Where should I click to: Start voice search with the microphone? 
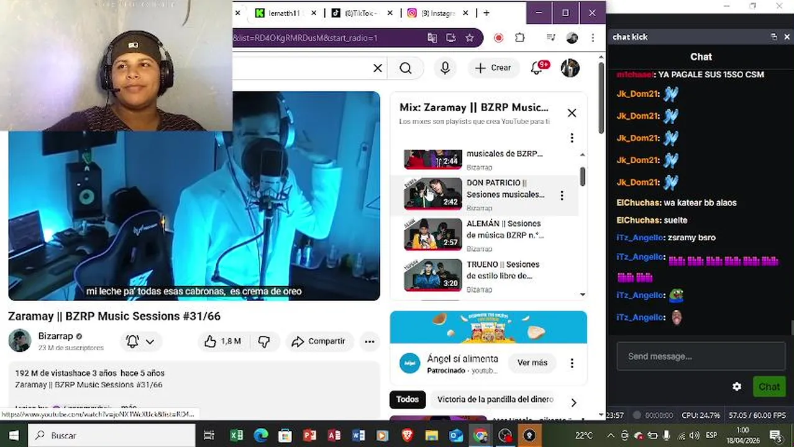[x=445, y=68]
